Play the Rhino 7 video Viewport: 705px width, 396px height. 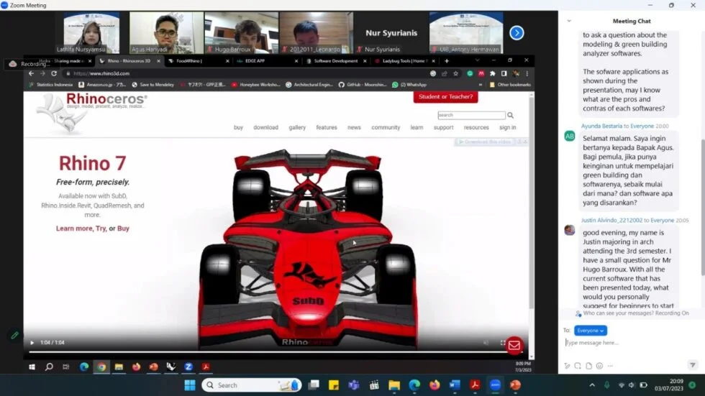[32, 343]
